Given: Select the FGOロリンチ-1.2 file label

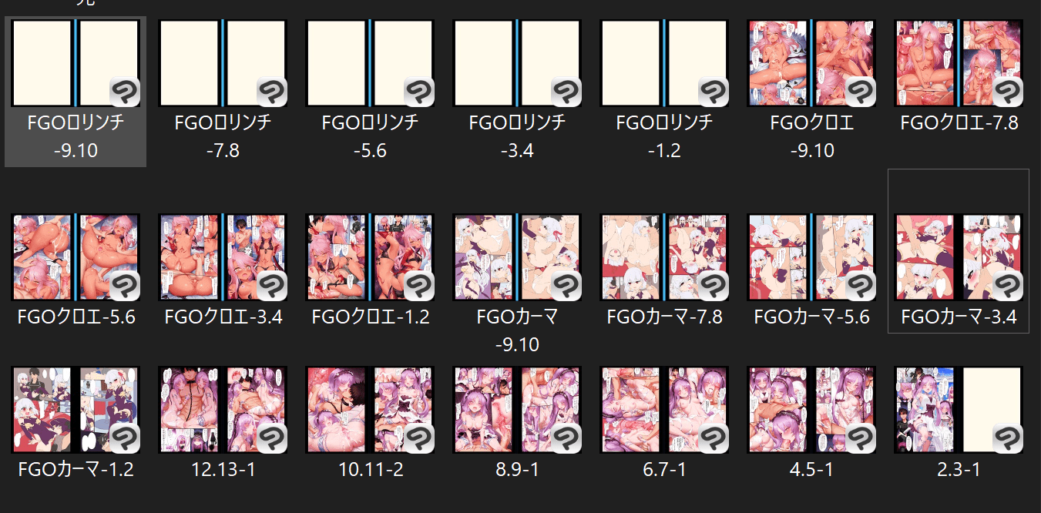Looking at the screenshot, I should tap(664, 136).
